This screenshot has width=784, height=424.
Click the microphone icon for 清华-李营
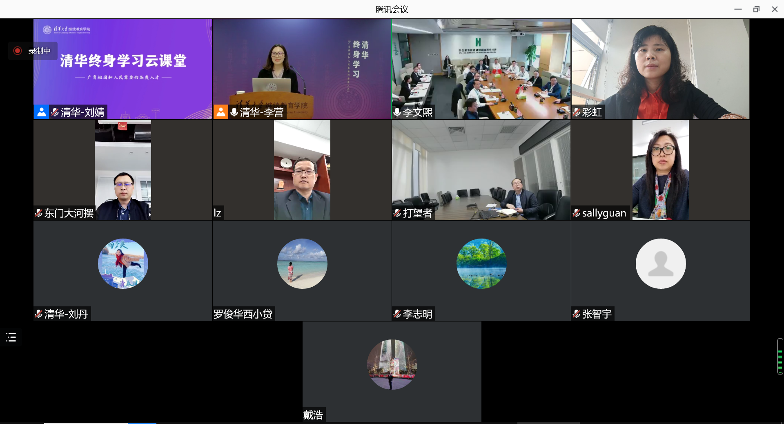[x=234, y=112]
